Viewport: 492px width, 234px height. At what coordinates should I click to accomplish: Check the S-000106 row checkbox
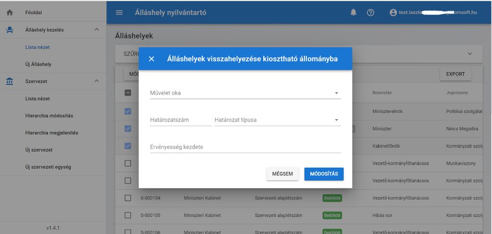pyautogui.click(x=128, y=232)
